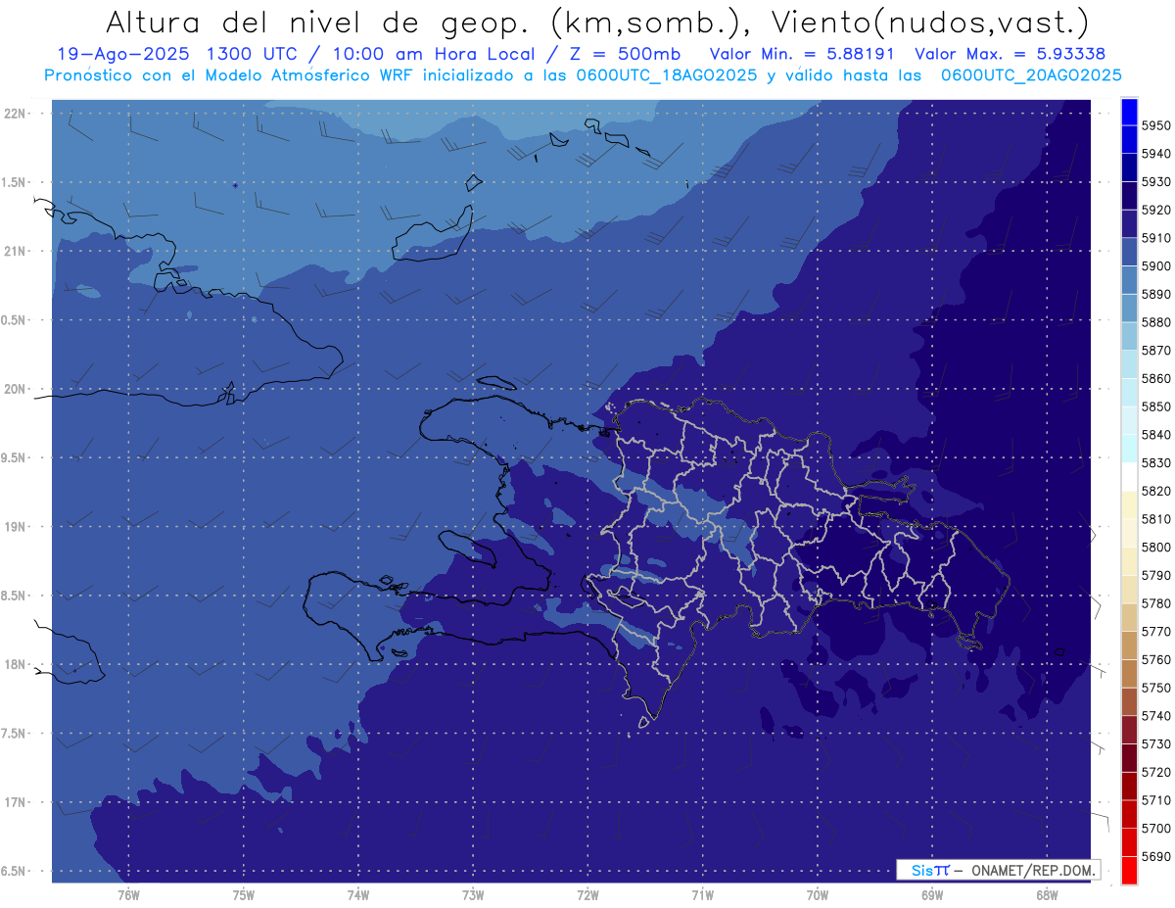Click the latitude label "19N"

point(14,527)
